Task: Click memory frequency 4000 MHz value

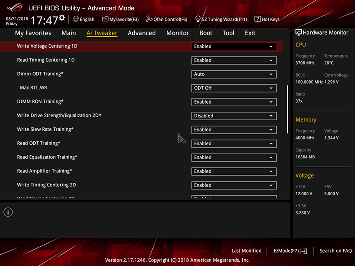Action: point(305,138)
